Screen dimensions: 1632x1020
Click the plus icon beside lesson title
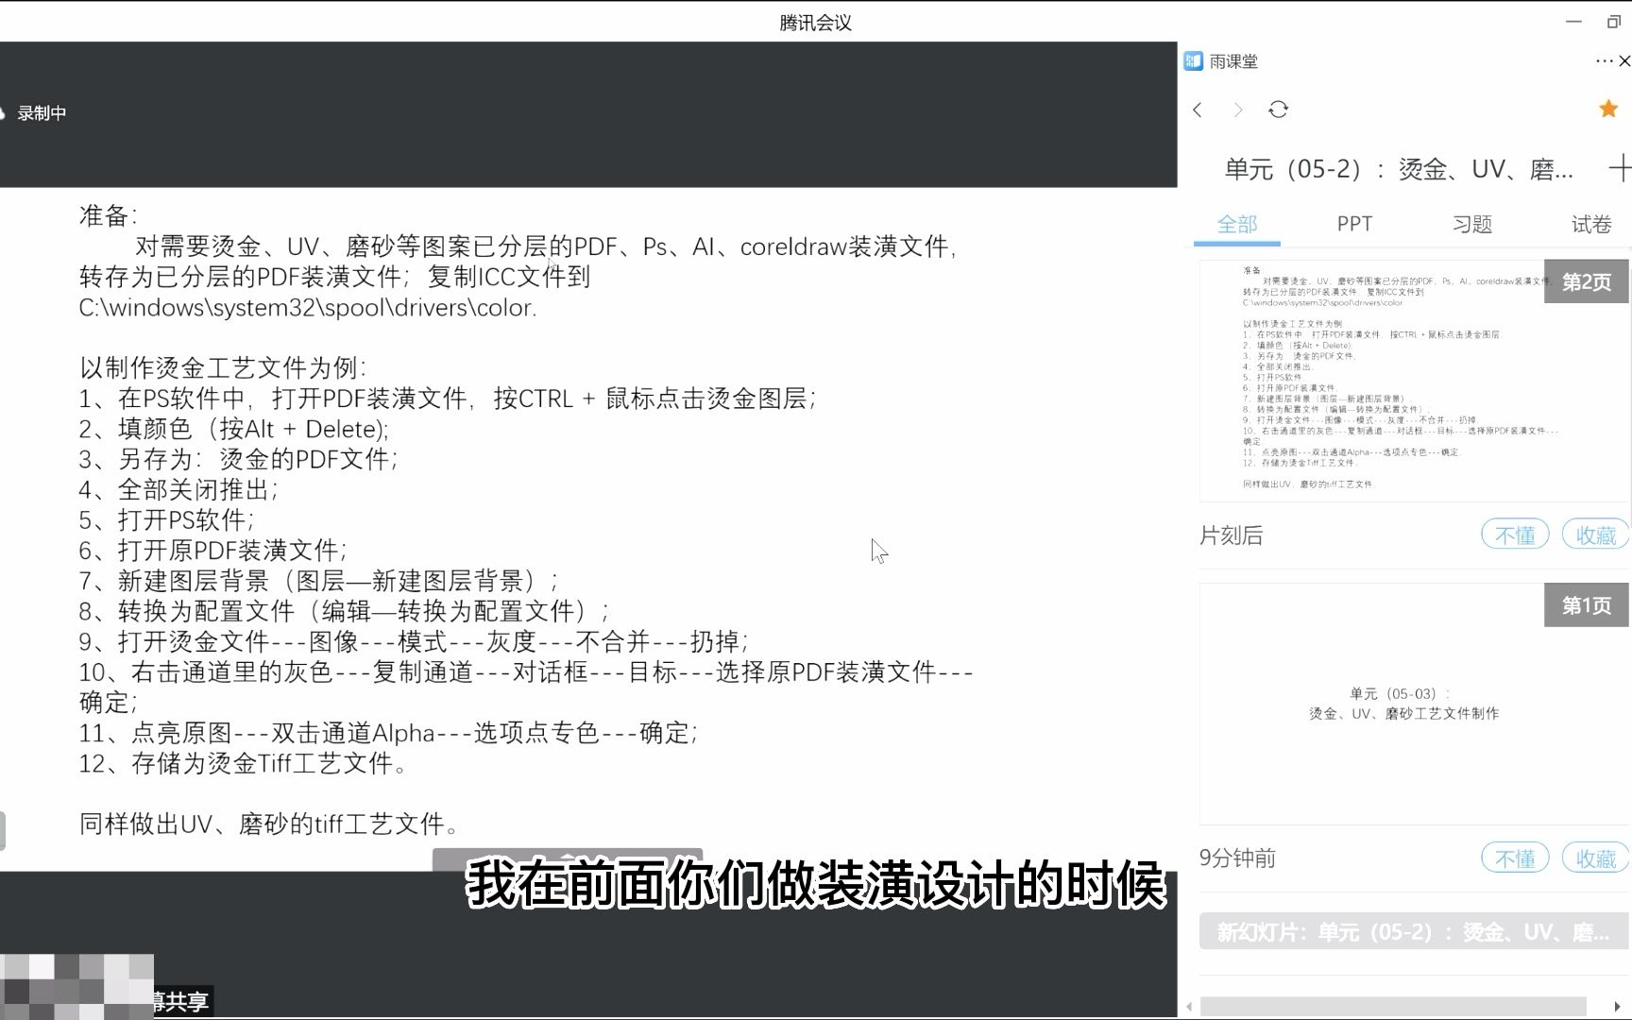coord(1619,169)
